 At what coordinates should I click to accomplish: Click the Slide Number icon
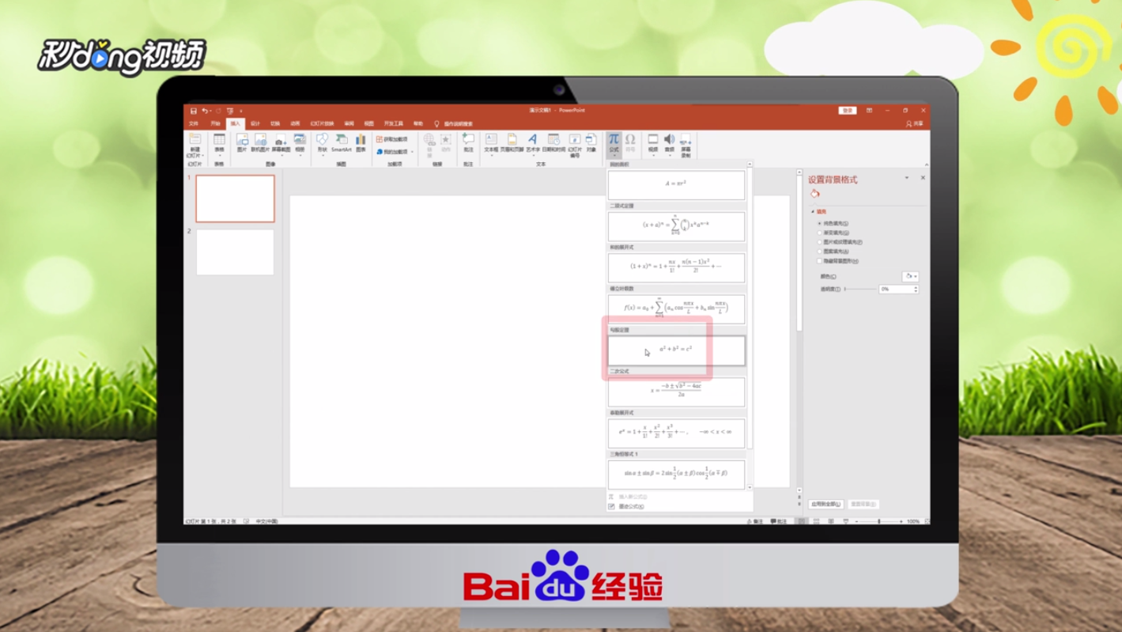pos(575,139)
